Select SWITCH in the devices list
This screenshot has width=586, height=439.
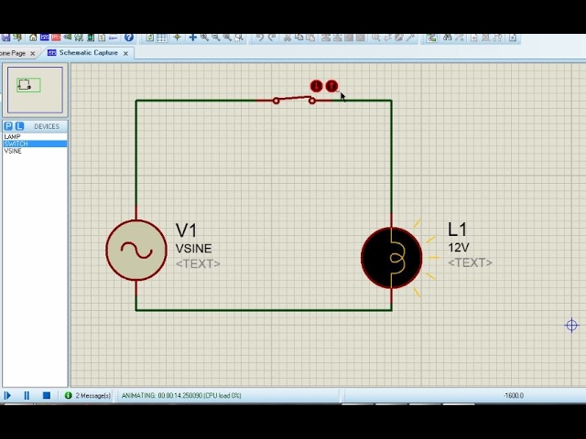coord(35,144)
